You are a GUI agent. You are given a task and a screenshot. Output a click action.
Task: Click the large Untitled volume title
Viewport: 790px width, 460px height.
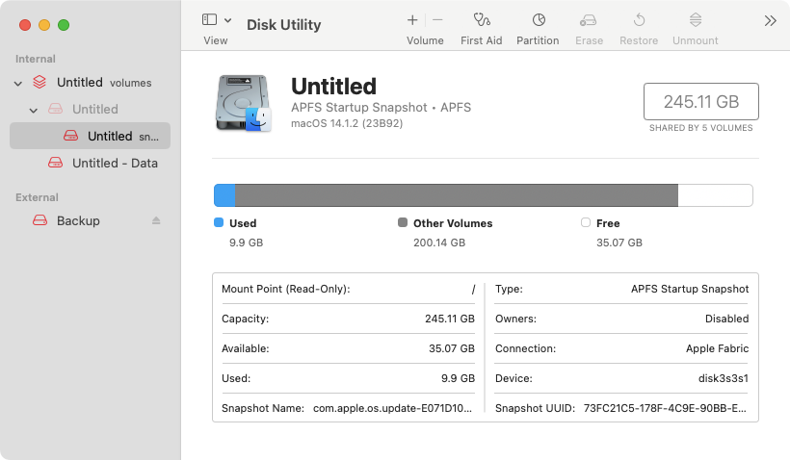point(333,86)
